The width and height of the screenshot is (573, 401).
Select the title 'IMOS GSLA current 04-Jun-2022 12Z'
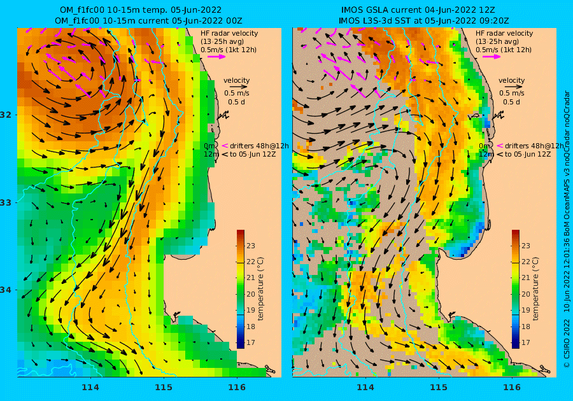pos(418,10)
